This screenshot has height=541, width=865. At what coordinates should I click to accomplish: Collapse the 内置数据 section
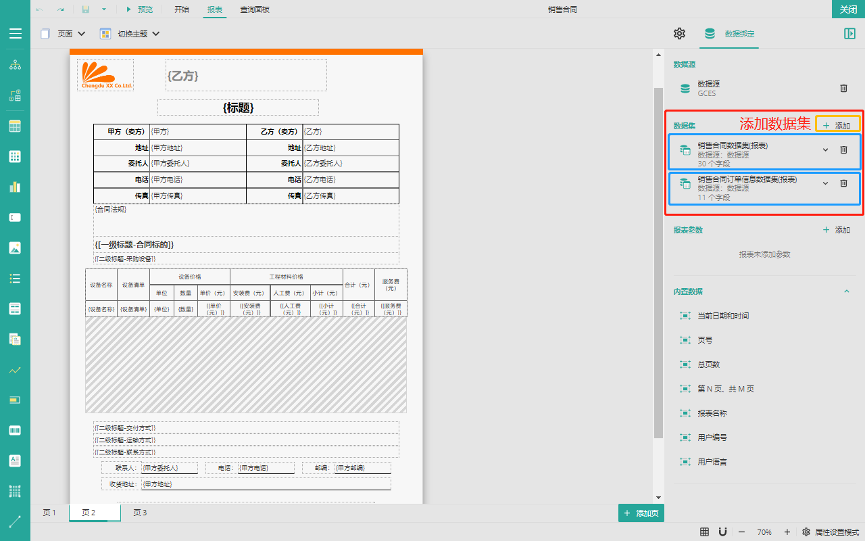coord(846,291)
